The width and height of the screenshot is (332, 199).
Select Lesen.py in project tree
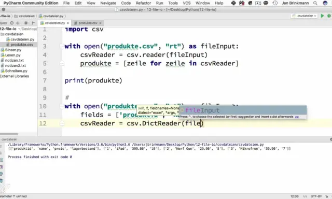pyautogui.click(x=12, y=55)
